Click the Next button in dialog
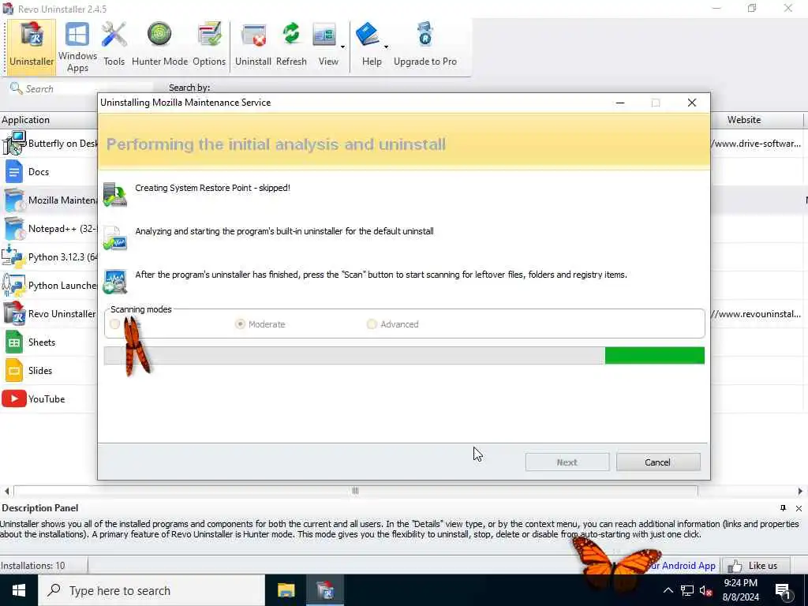The image size is (808, 606). pyautogui.click(x=567, y=462)
